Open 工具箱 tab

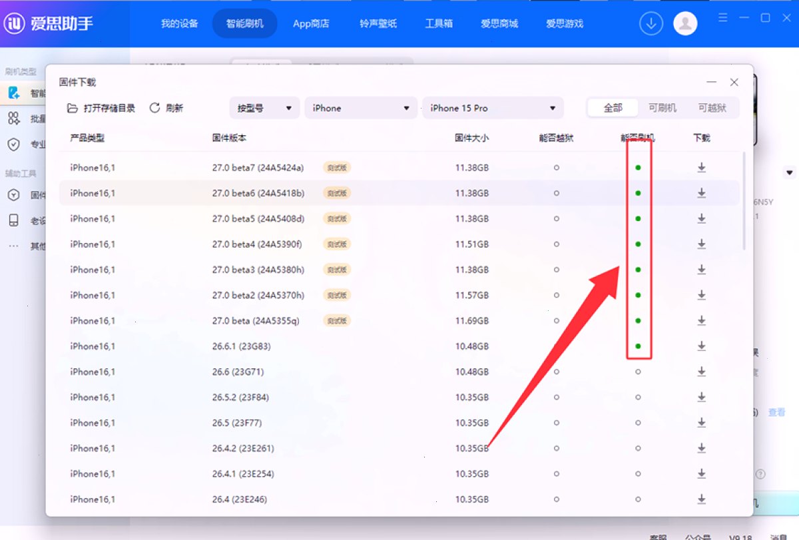[x=439, y=23]
